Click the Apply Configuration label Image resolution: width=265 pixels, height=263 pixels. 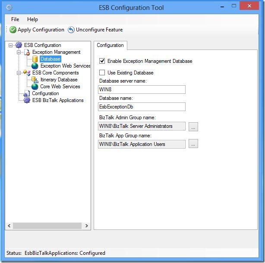coord(41,30)
